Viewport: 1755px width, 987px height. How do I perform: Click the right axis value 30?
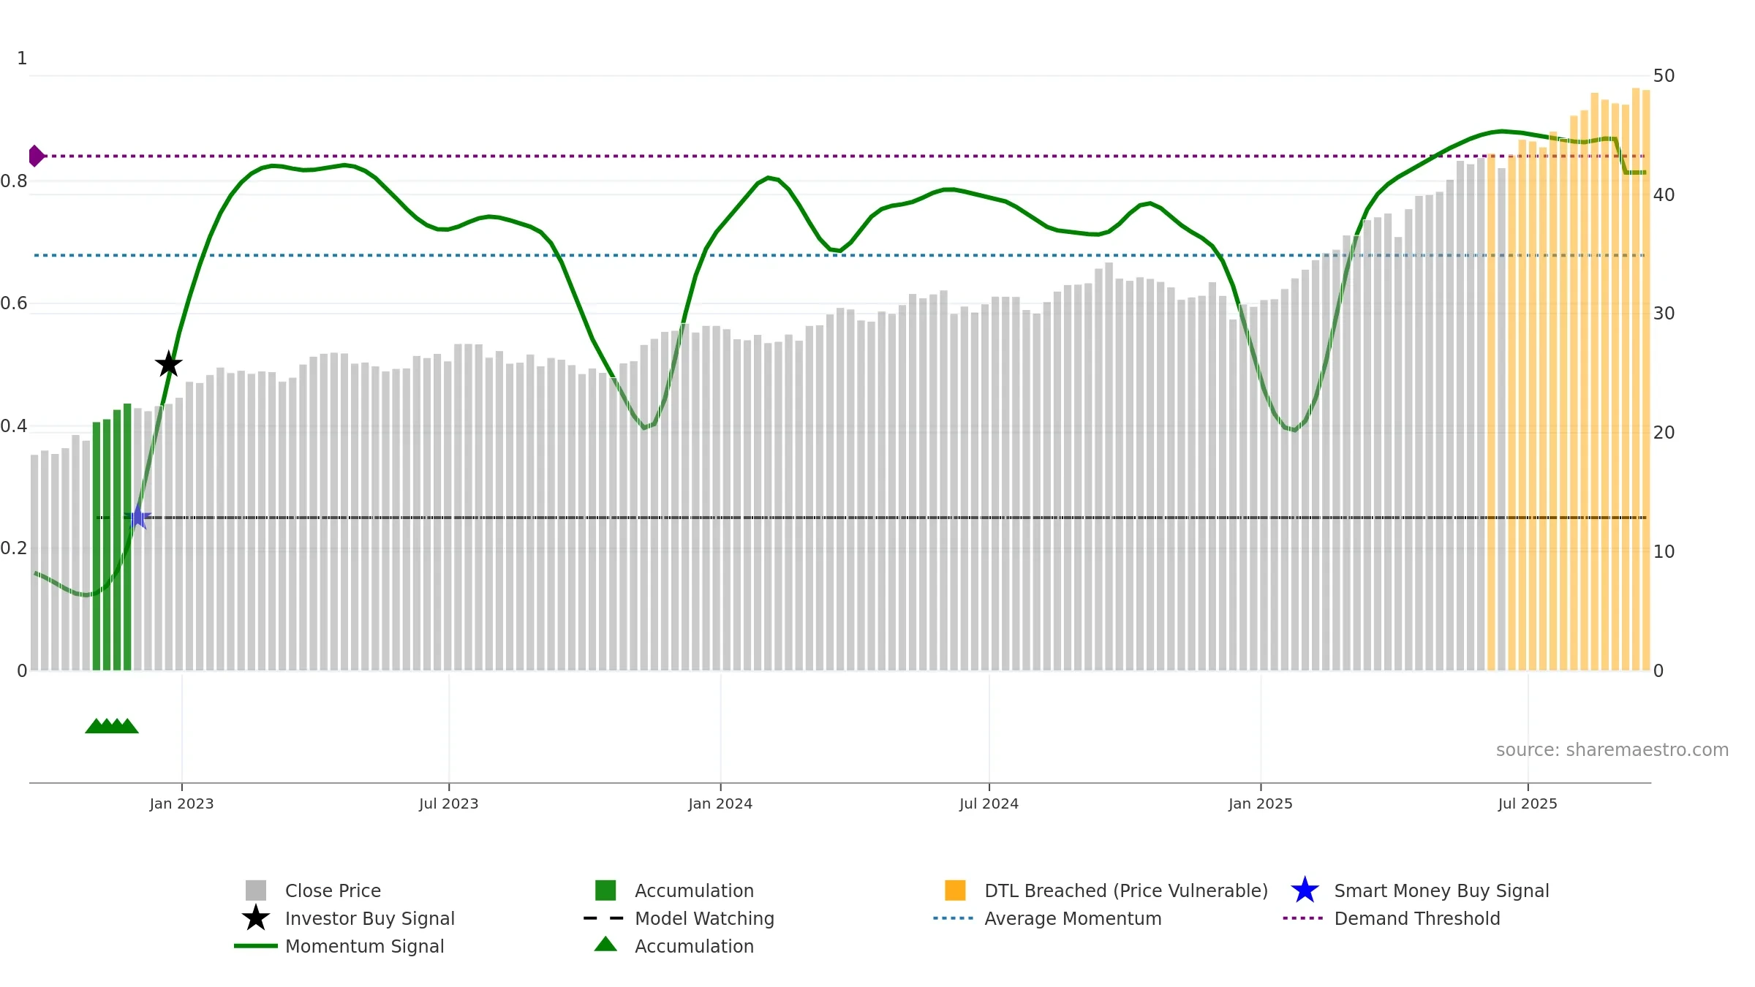[x=1664, y=314]
